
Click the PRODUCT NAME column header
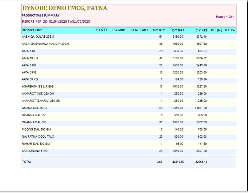[x=32, y=30]
